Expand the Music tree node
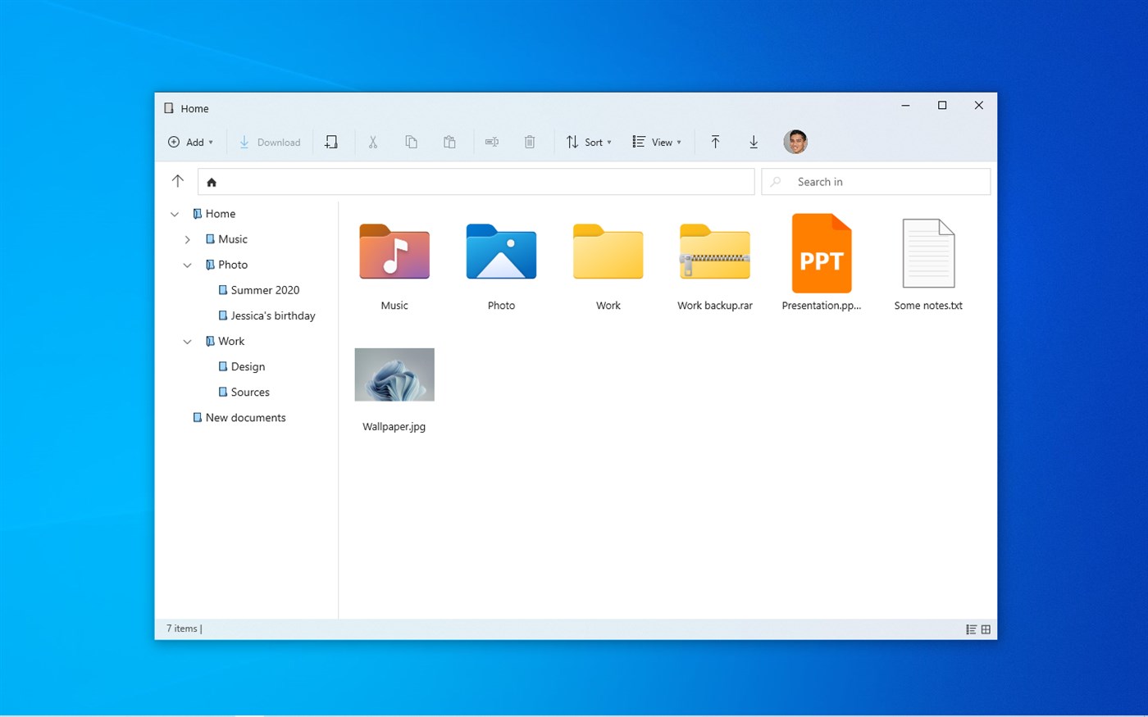The width and height of the screenshot is (1148, 717). 188,239
